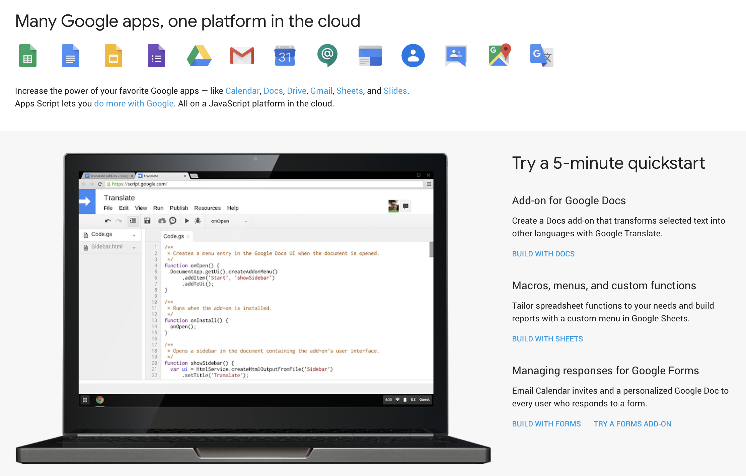Click the Google Translate icon
This screenshot has height=476, width=746.
tap(541, 56)
